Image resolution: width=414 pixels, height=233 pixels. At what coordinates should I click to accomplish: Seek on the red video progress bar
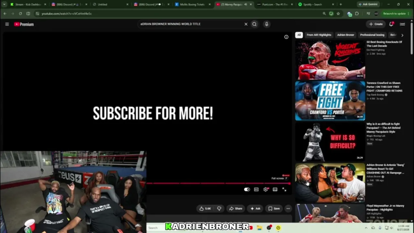(218, 183)
